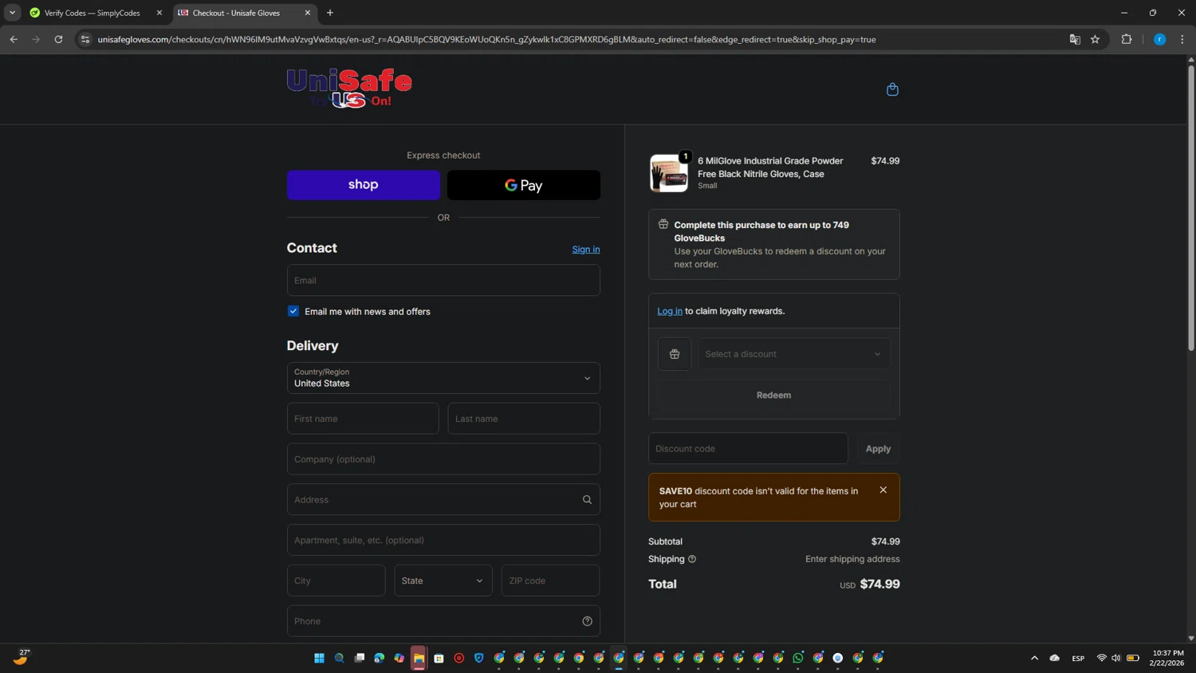The image size is (1196, 673).
Task: Open Task View on the taskbar
Action: 359,658
